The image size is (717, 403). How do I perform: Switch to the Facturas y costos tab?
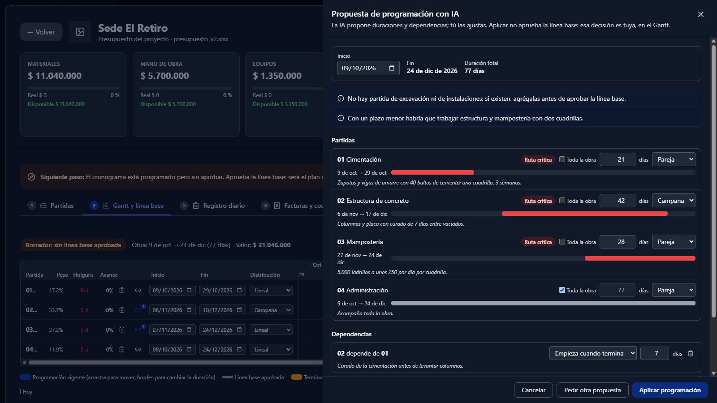click(x=292, y=206)
